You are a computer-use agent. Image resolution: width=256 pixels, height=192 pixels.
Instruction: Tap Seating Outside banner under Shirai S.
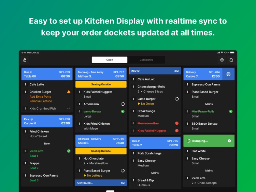pos(101,151)
